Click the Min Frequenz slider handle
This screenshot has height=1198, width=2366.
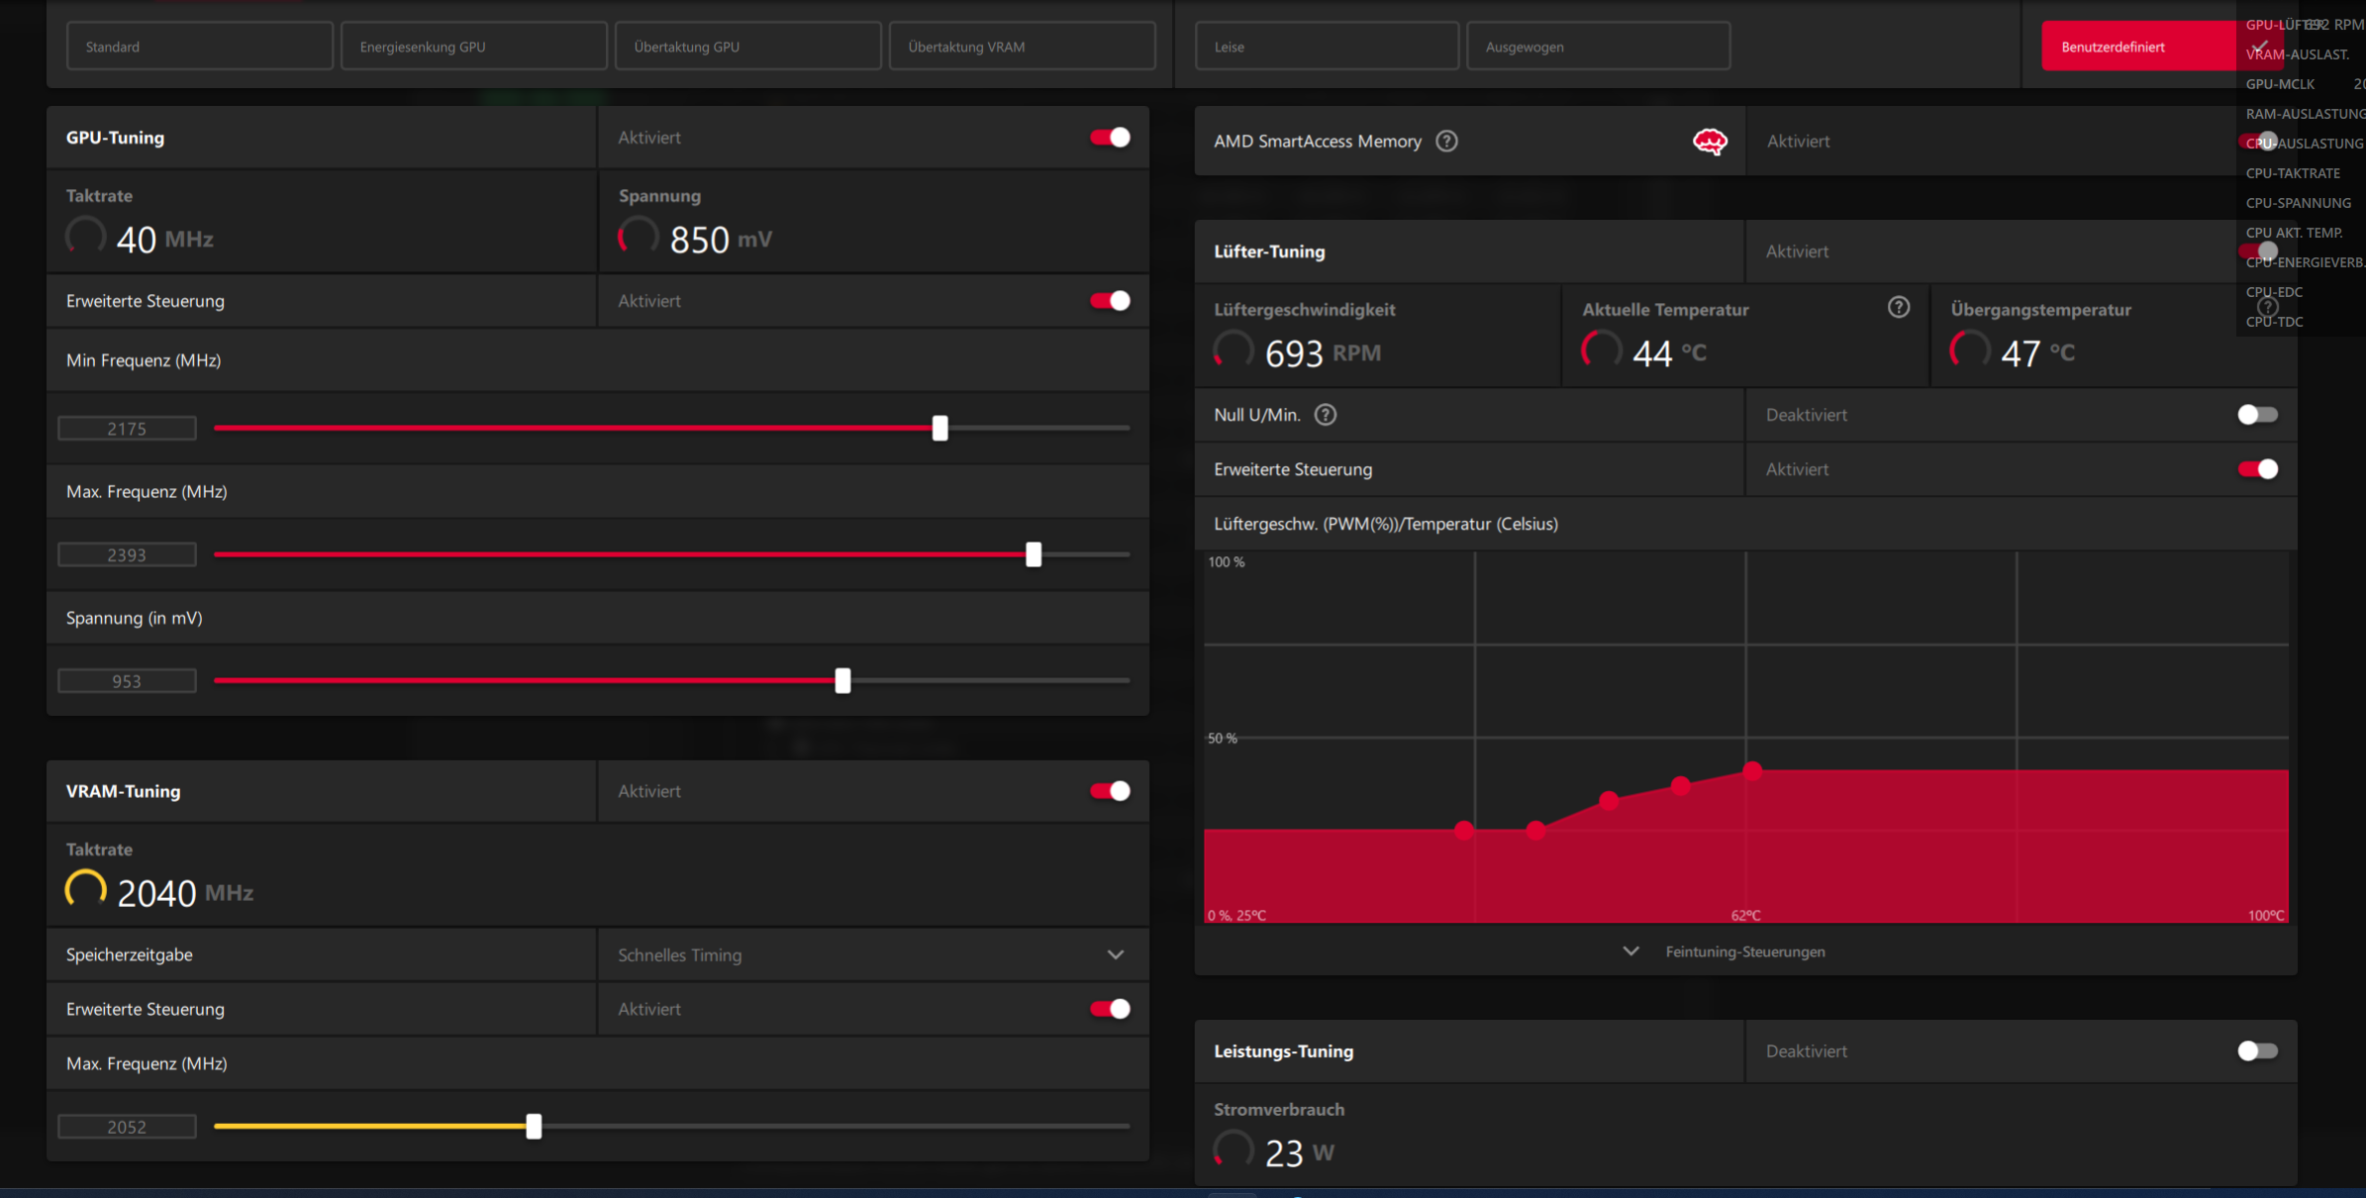tap(939, 429)
